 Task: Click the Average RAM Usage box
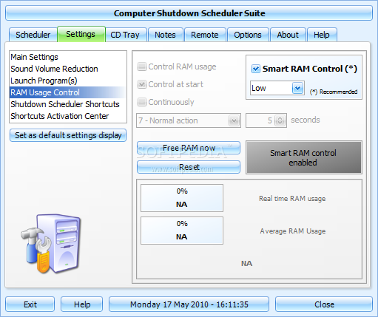182,231
